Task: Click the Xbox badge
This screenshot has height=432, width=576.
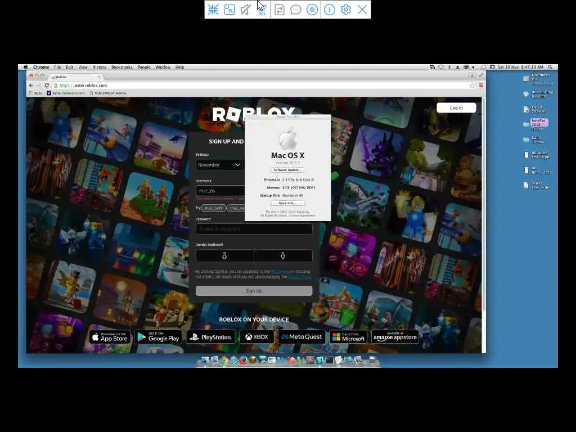Action: point(256,337)
